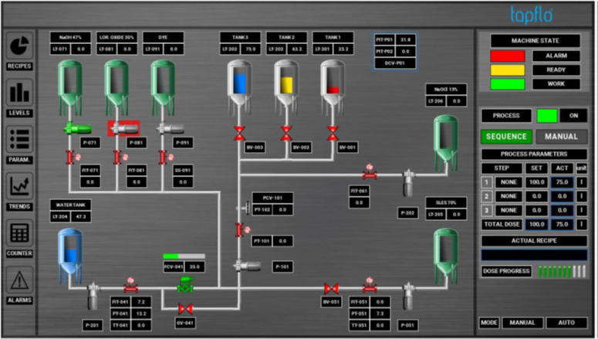
Task: Open the Recipes page from sidebar
Action: tap(19, 50)
